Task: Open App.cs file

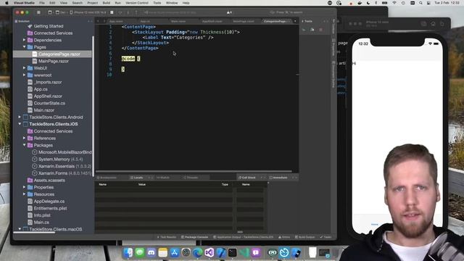Action: click(x=41, y=89)
